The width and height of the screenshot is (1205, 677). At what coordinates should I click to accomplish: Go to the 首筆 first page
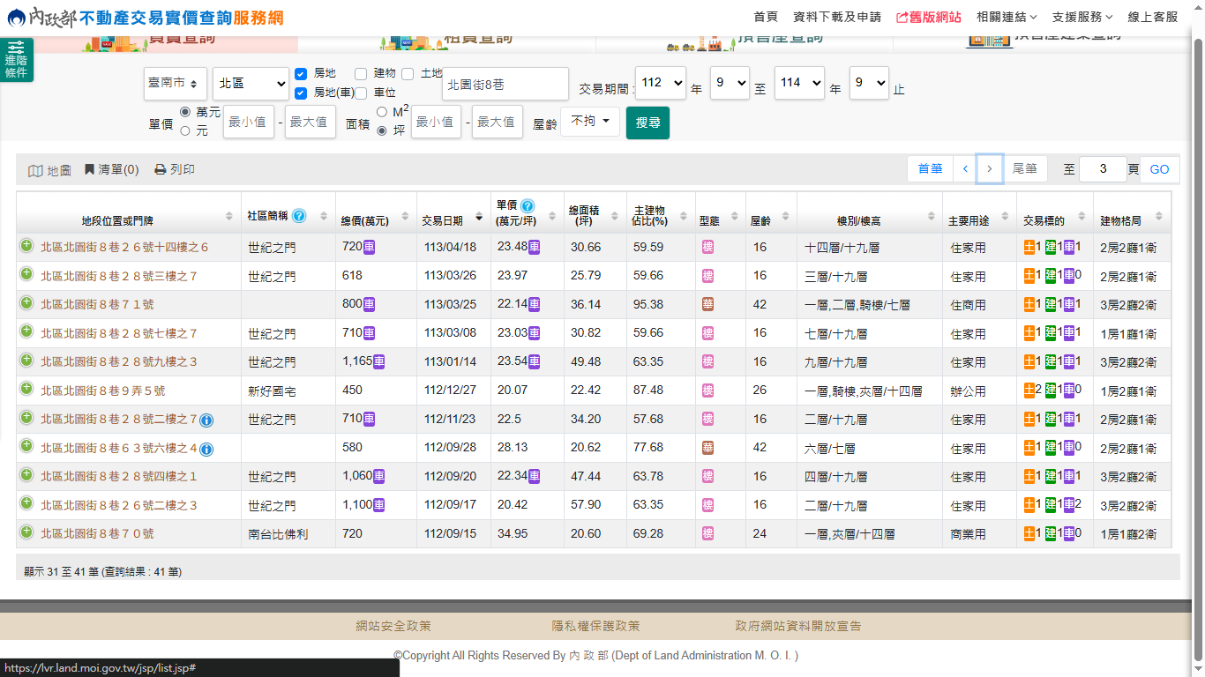point(930,169)
